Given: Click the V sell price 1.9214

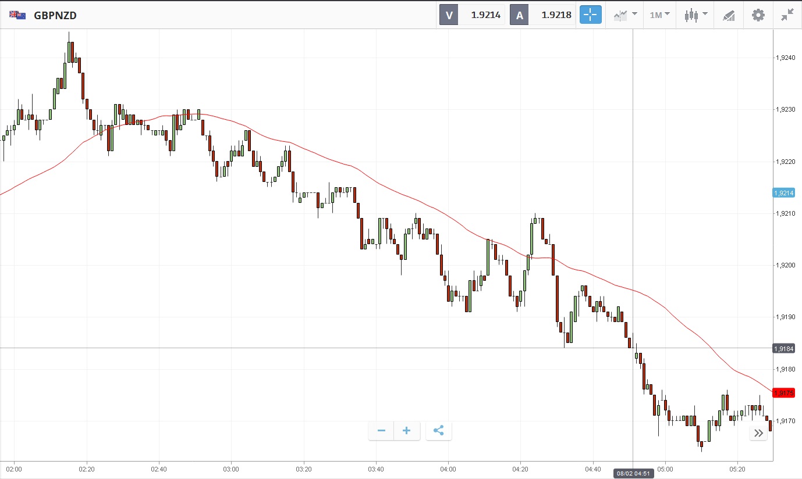Looking at the screenshot, I should point(485,15).
